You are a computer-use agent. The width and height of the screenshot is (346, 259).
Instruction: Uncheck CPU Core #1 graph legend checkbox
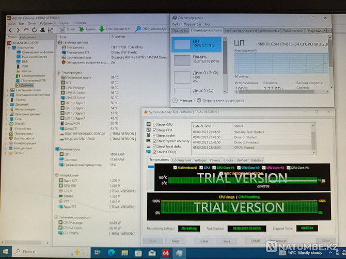tap(214, 168)
